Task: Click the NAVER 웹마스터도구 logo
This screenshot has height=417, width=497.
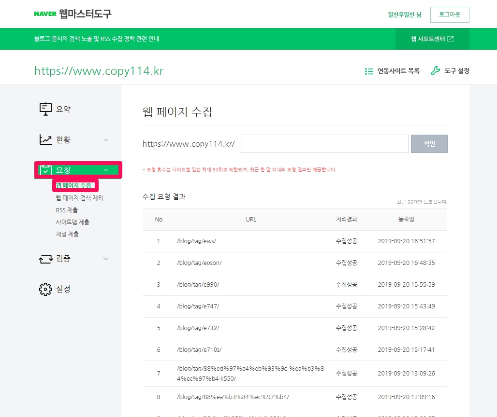Action: tap(73, 14)
